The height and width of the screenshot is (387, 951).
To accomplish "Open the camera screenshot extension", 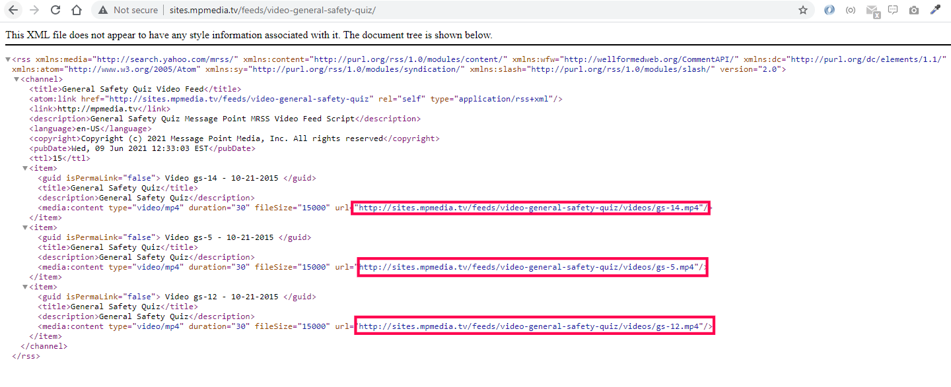I will [914, 10].
